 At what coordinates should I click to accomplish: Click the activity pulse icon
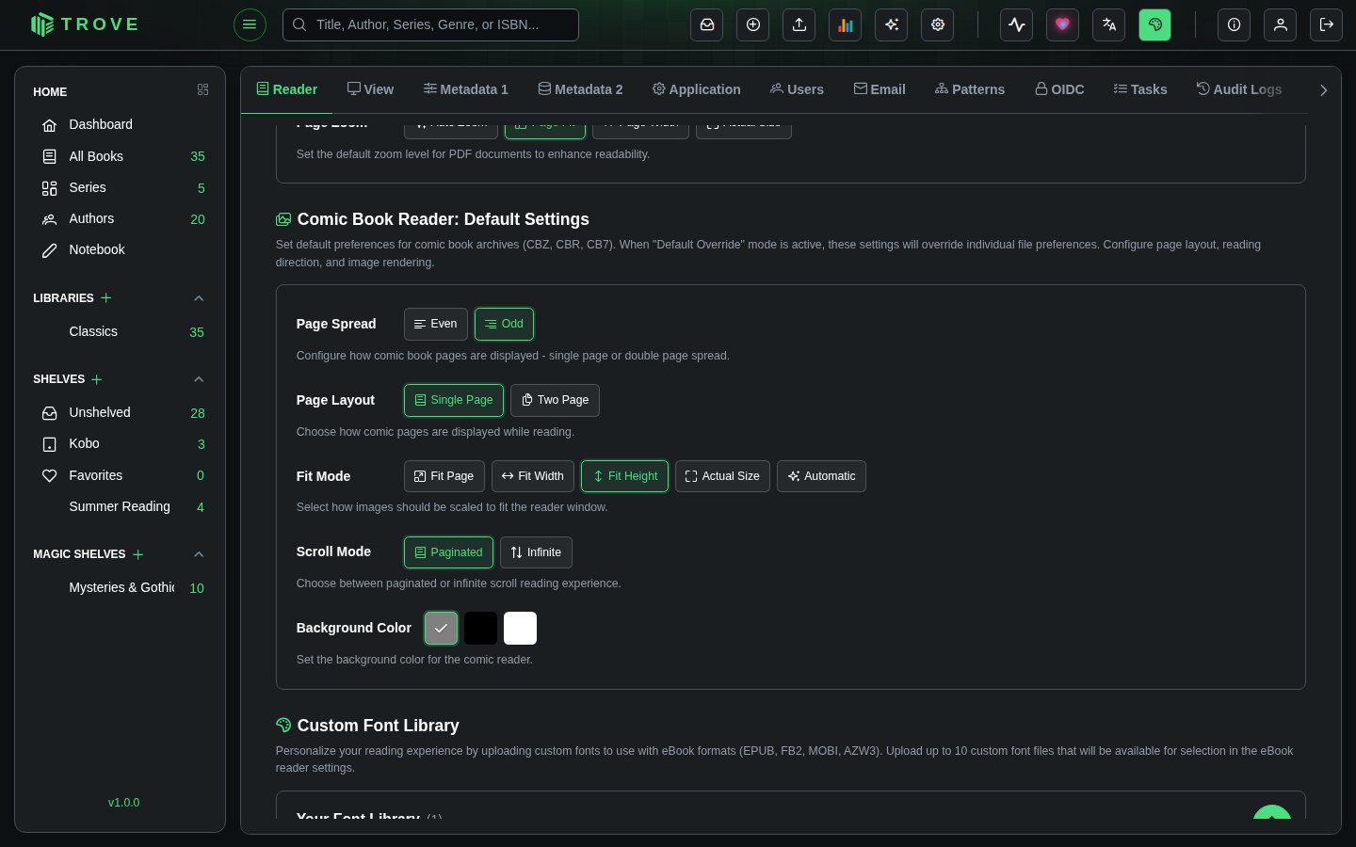tap(1017, 24)
